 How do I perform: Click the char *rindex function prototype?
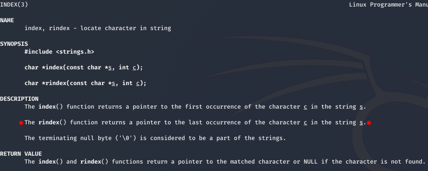[86, 83]
